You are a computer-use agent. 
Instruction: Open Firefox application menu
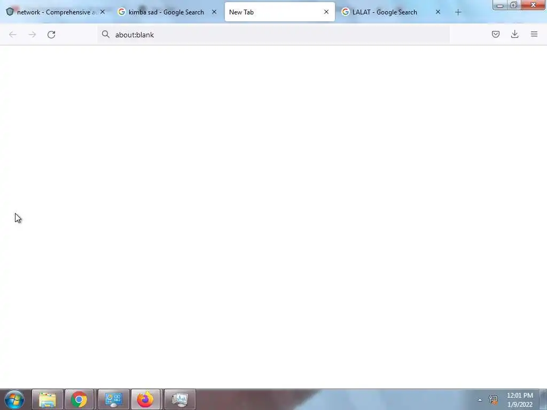(x=534, y=34)
